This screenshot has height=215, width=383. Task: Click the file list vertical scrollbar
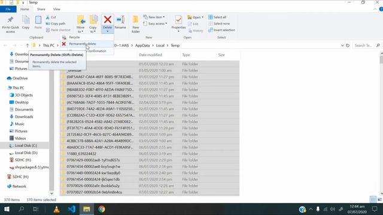click(381, 59)
